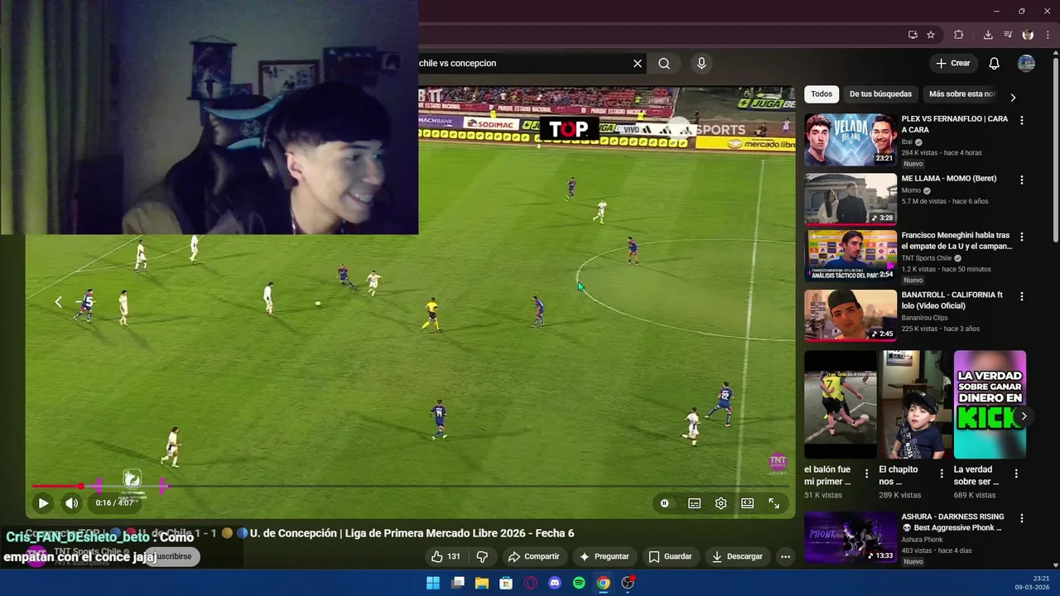Dislike the video with thumbs down

click(x=482, y=556)
